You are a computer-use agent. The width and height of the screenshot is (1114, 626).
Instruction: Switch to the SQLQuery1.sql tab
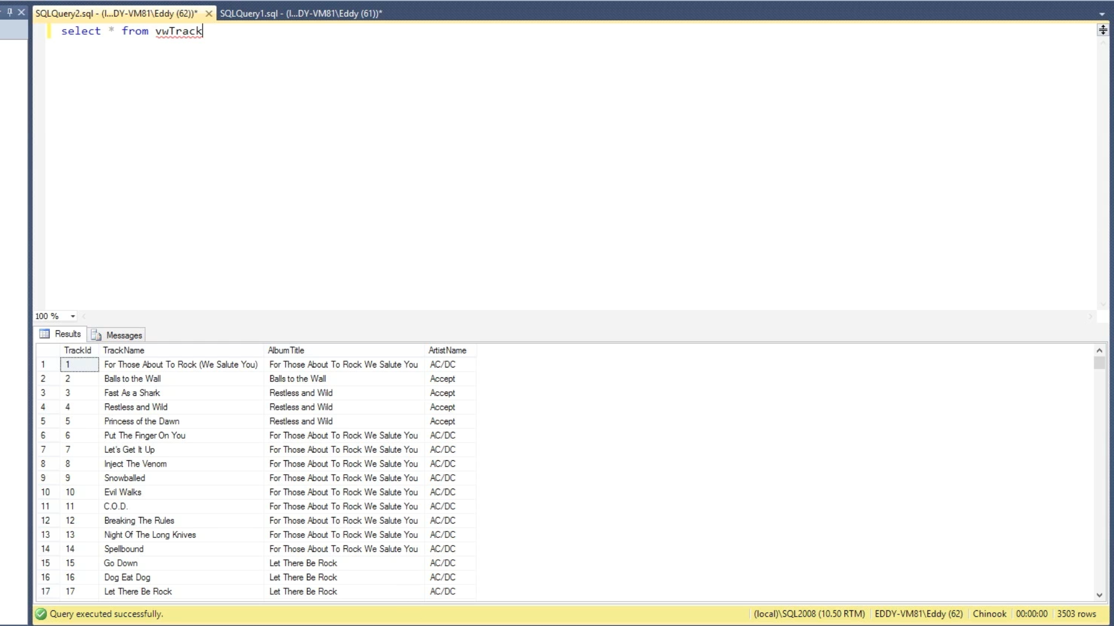click(x=301, y=13)
